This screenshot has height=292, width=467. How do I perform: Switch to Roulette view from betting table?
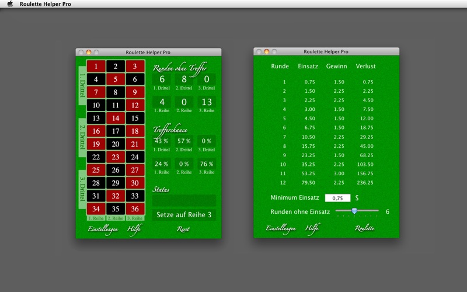pos(365,229)
